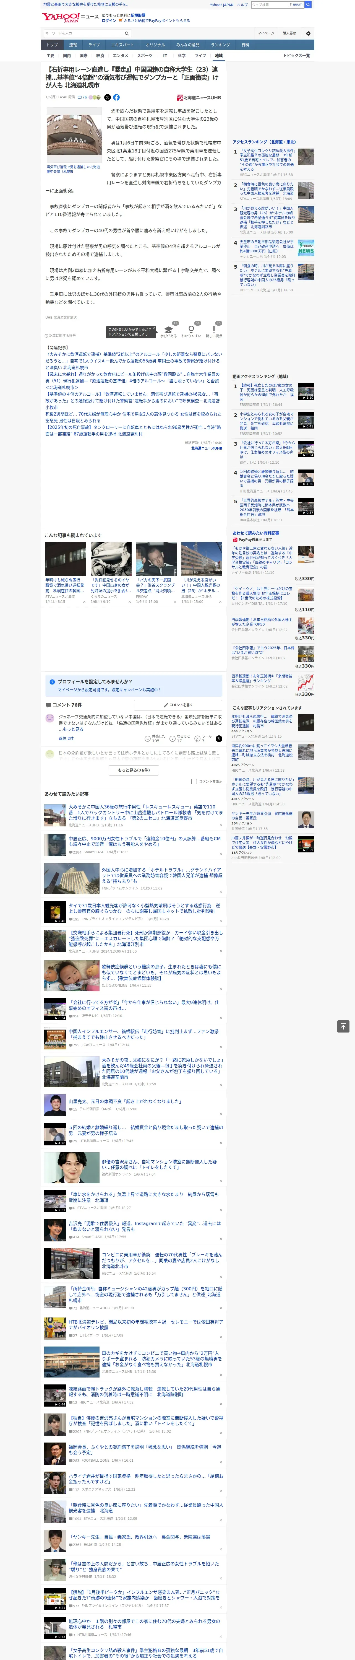Open 購入履歴 link

tap(289, 33)
